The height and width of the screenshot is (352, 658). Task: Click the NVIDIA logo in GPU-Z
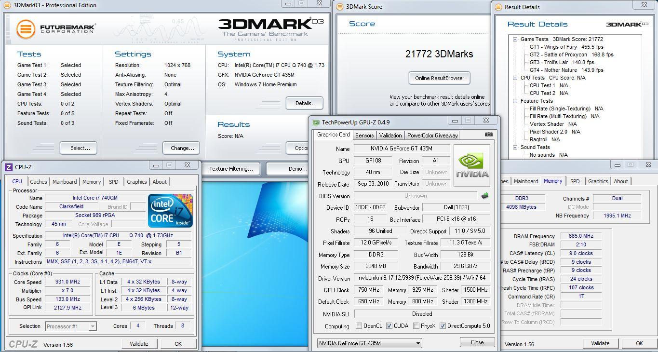coord(472,165)
